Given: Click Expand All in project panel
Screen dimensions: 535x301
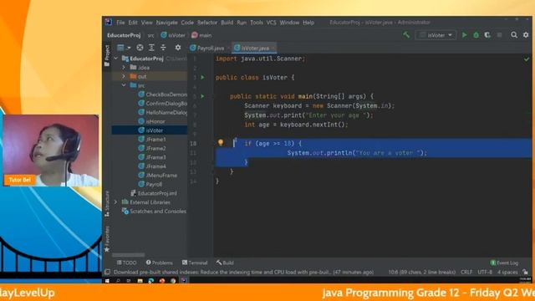Looking at the screenshot, I should tap(151, 48).
